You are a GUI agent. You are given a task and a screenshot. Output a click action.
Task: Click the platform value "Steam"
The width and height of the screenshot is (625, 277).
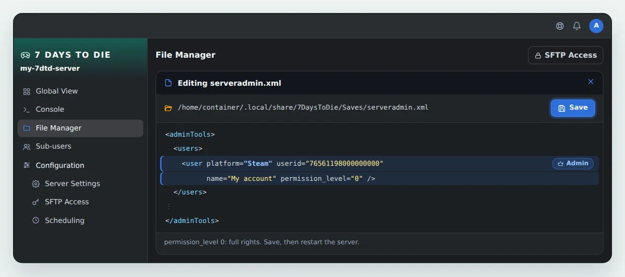point(258,164)
